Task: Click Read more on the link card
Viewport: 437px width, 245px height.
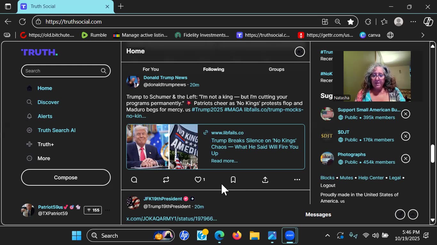Action: click(x=224, y=161)
